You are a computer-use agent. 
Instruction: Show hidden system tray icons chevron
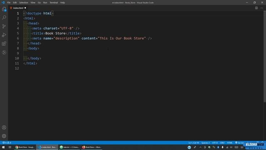click(x=200, y=147)
